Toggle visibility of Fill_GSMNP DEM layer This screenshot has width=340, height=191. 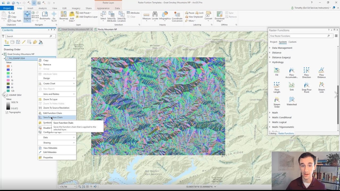[7, 58]
